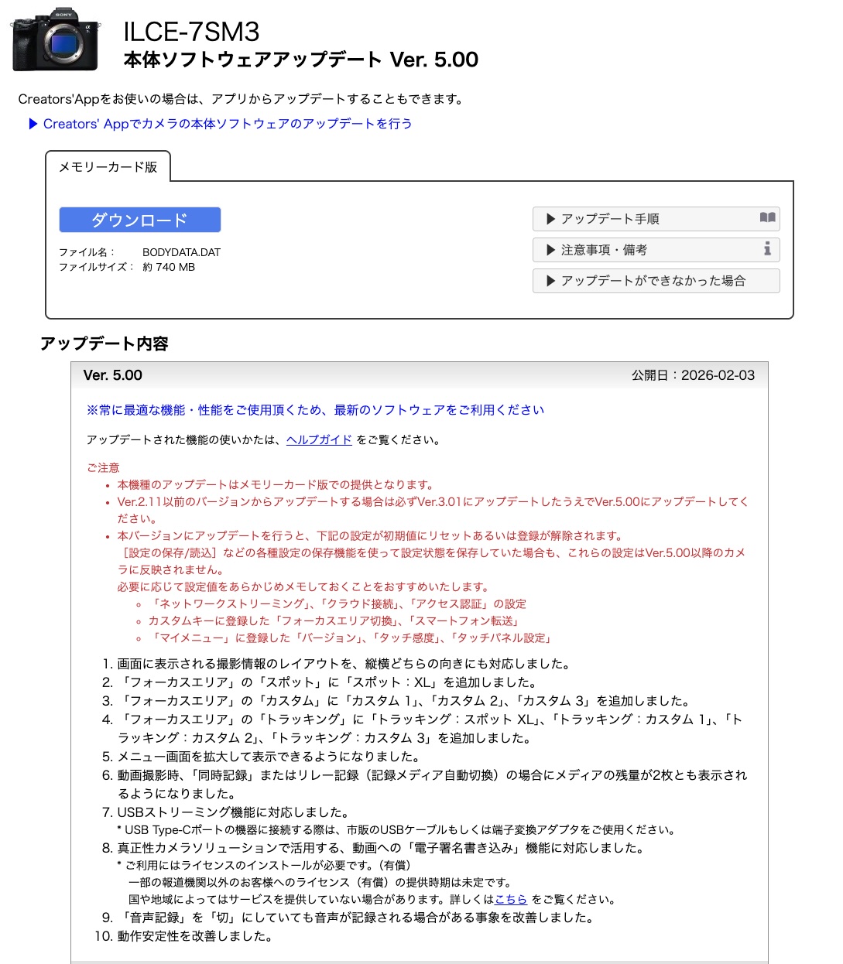843x964 pixels.
Task: Click the triangle arrow before アップデート手順
Action: point(551,219)
